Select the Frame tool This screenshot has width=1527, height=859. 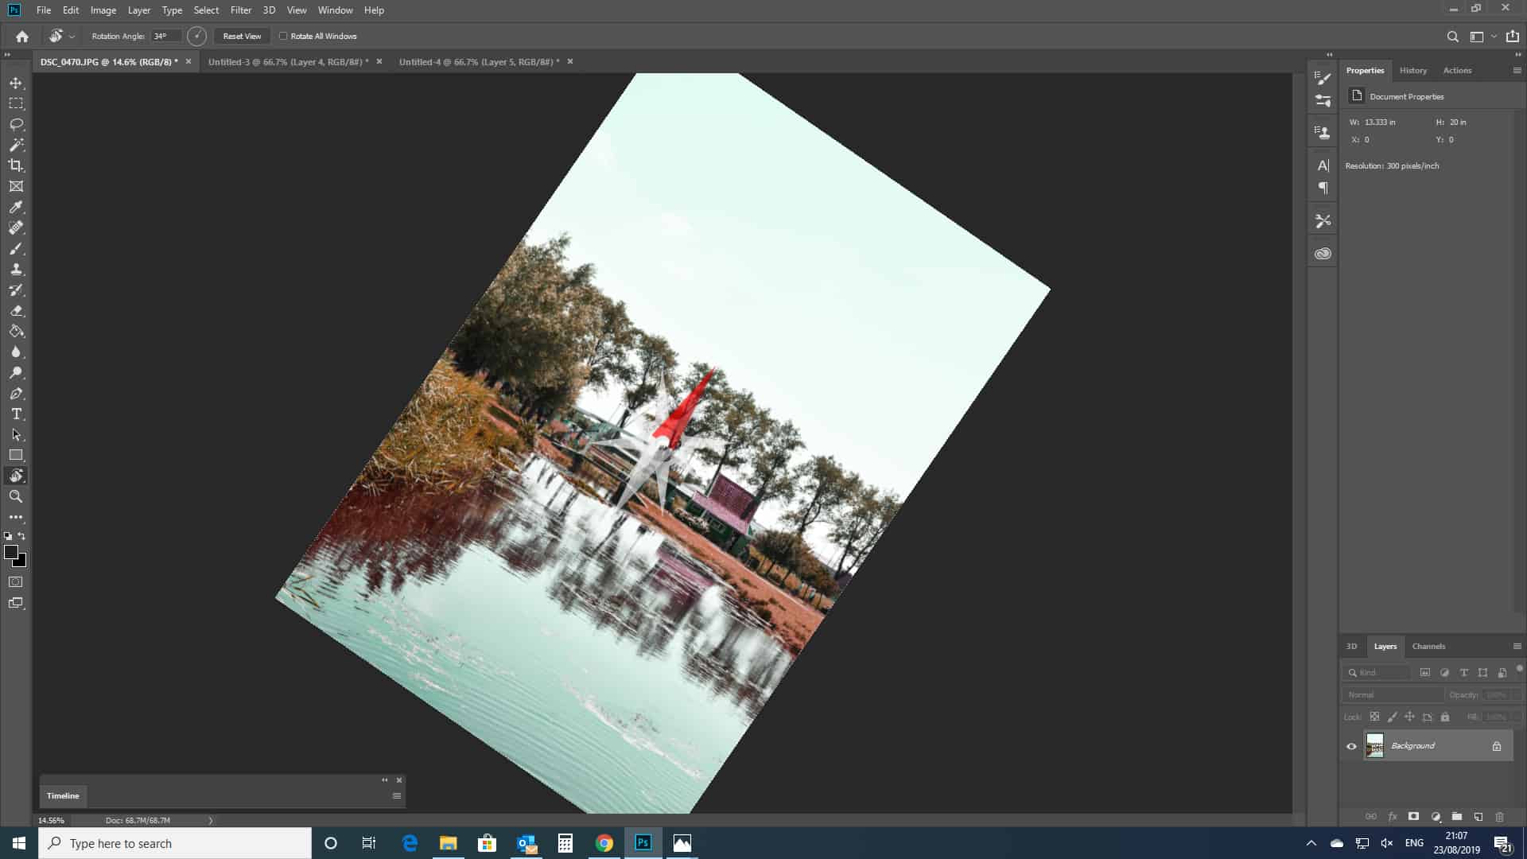[x=16, y=186]
